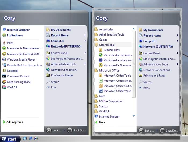Launch Microsoft Office Excel
This screenshot has height=142, width=188.
[115, 81]
